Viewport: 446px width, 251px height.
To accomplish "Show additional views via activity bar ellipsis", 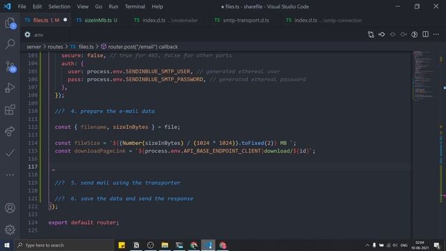I will click(x=10, y=175).
